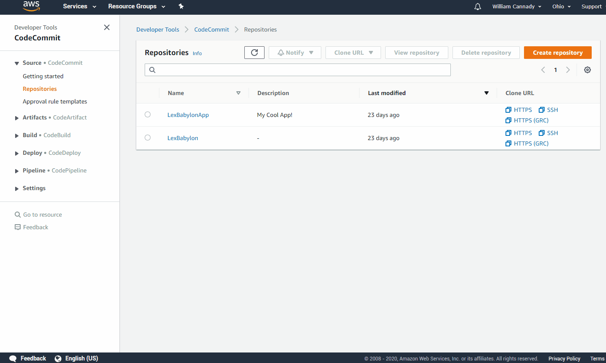This screenshot has height=363, width=606.
Task: Open the LexBabylon repository link
Action: (183, 138)
